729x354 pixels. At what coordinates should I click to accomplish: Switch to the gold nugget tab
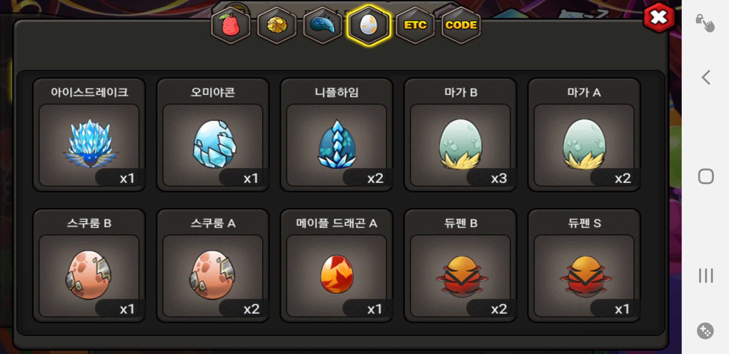pos(277,26)
